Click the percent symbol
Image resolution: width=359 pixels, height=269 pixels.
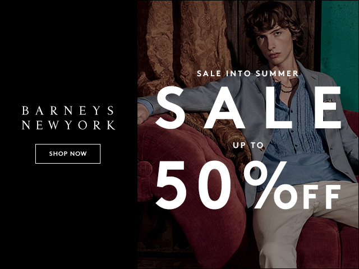click(x=265, y=185)
